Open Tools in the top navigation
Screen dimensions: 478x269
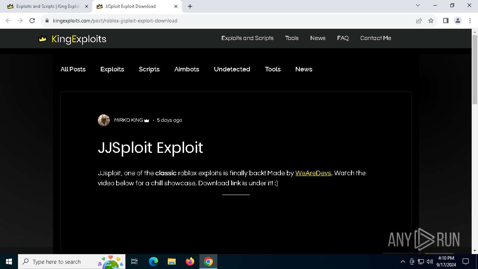[292, 38]
